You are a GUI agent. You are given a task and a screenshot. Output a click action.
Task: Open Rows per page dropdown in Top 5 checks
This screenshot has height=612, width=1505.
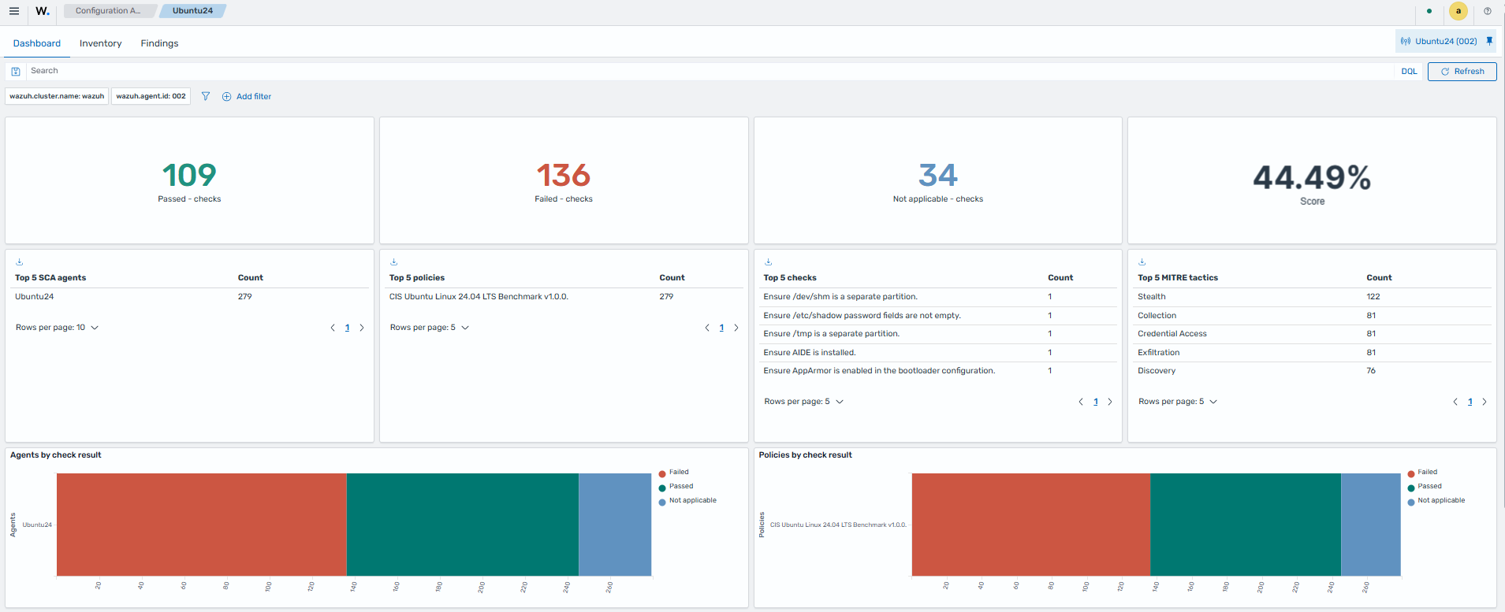tap(804, 402)
